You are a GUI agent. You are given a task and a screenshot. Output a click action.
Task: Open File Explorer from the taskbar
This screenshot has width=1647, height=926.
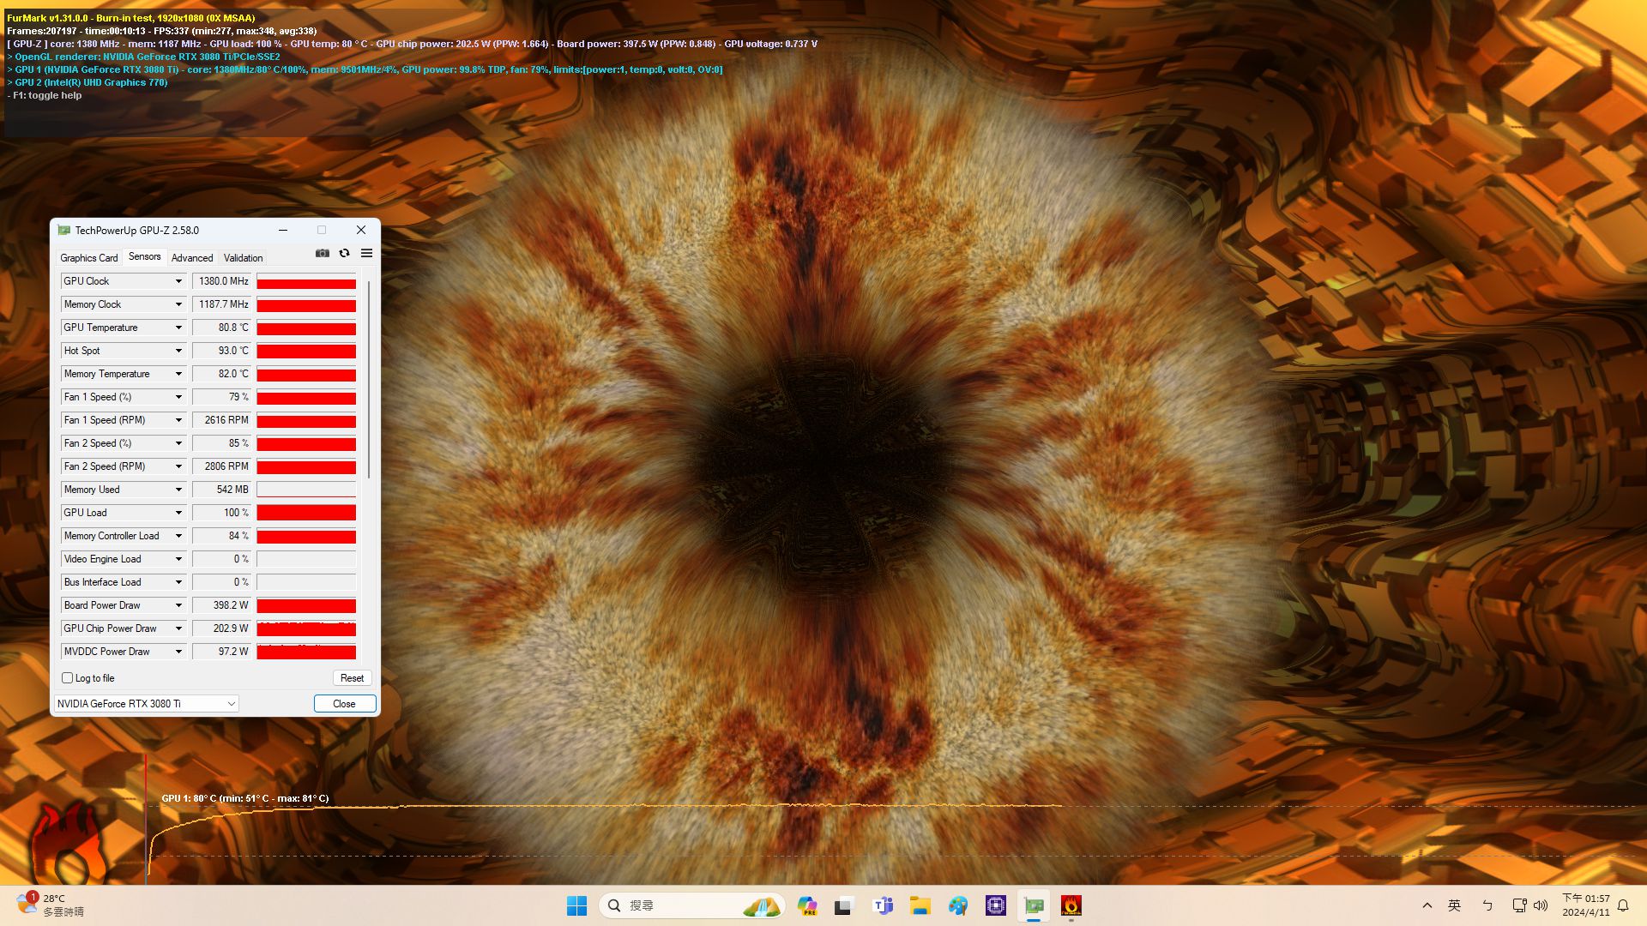tap(920, 905)
